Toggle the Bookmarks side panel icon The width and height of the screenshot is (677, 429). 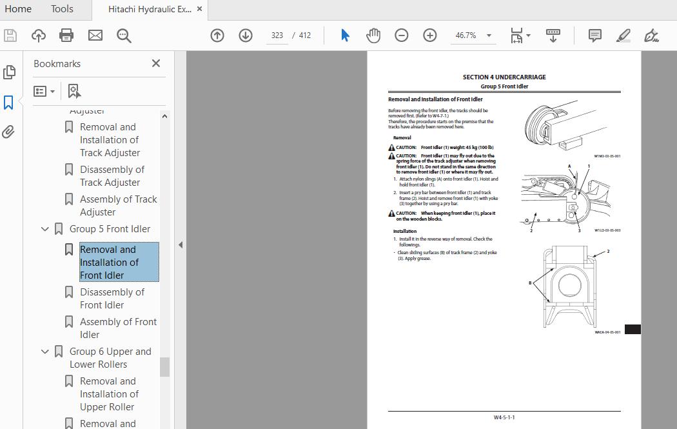coord(8,103)
